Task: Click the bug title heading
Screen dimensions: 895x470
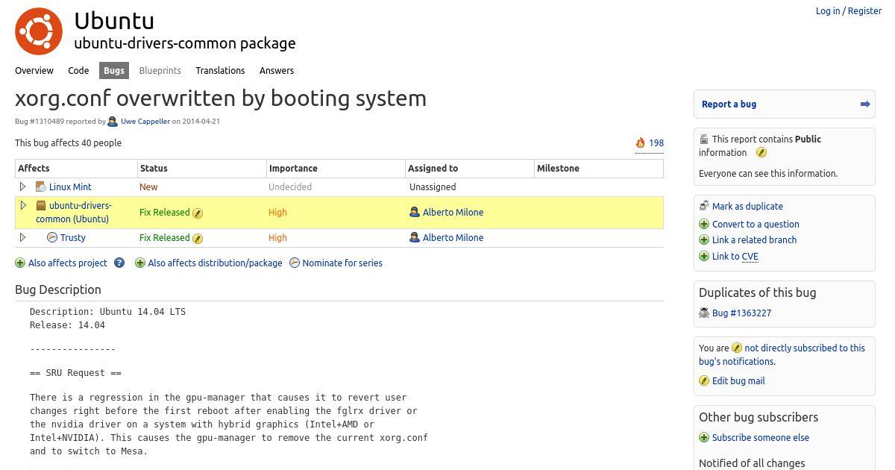Action: pyautogui.click(x=221, y=98)
